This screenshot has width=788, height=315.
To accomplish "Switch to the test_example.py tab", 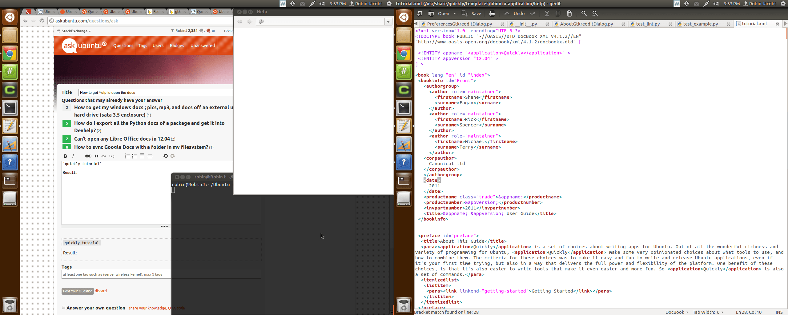I will pos(700,24).
